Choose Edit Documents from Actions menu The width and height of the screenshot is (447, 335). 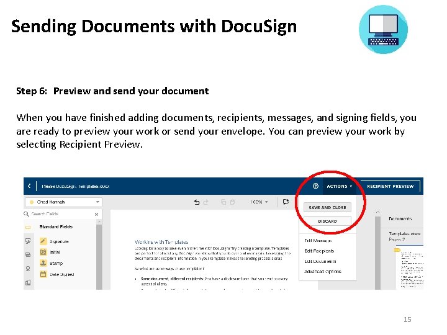320,261
